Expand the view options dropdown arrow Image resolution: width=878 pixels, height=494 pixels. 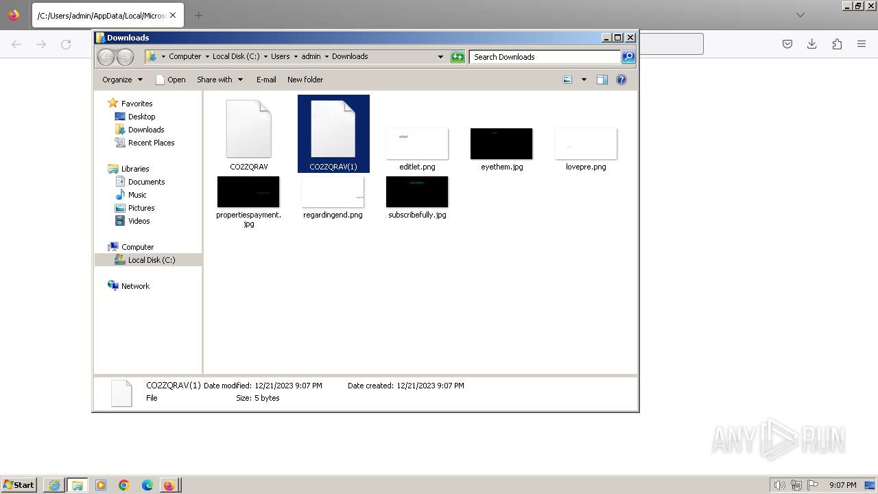pos(584,80)
